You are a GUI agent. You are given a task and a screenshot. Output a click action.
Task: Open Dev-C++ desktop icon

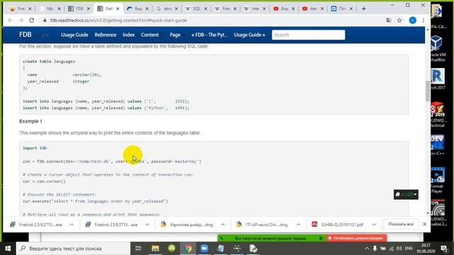437,145
